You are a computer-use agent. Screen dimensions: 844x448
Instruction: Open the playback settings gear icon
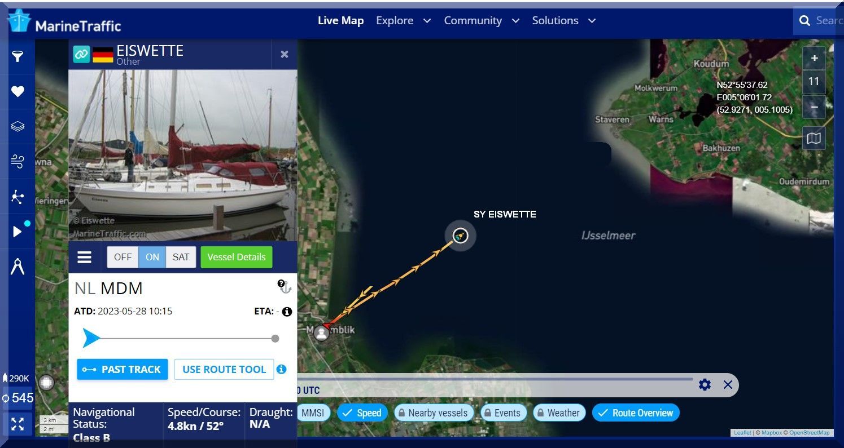click(x=705, y=385)
